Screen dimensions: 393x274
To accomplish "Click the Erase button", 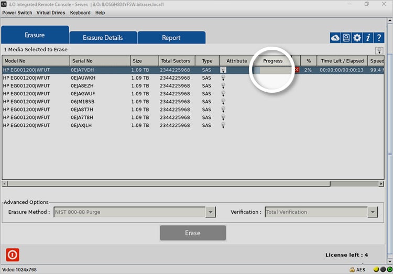I will pos(193,233).
